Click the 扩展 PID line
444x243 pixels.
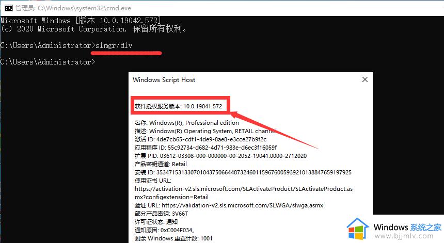220,156
